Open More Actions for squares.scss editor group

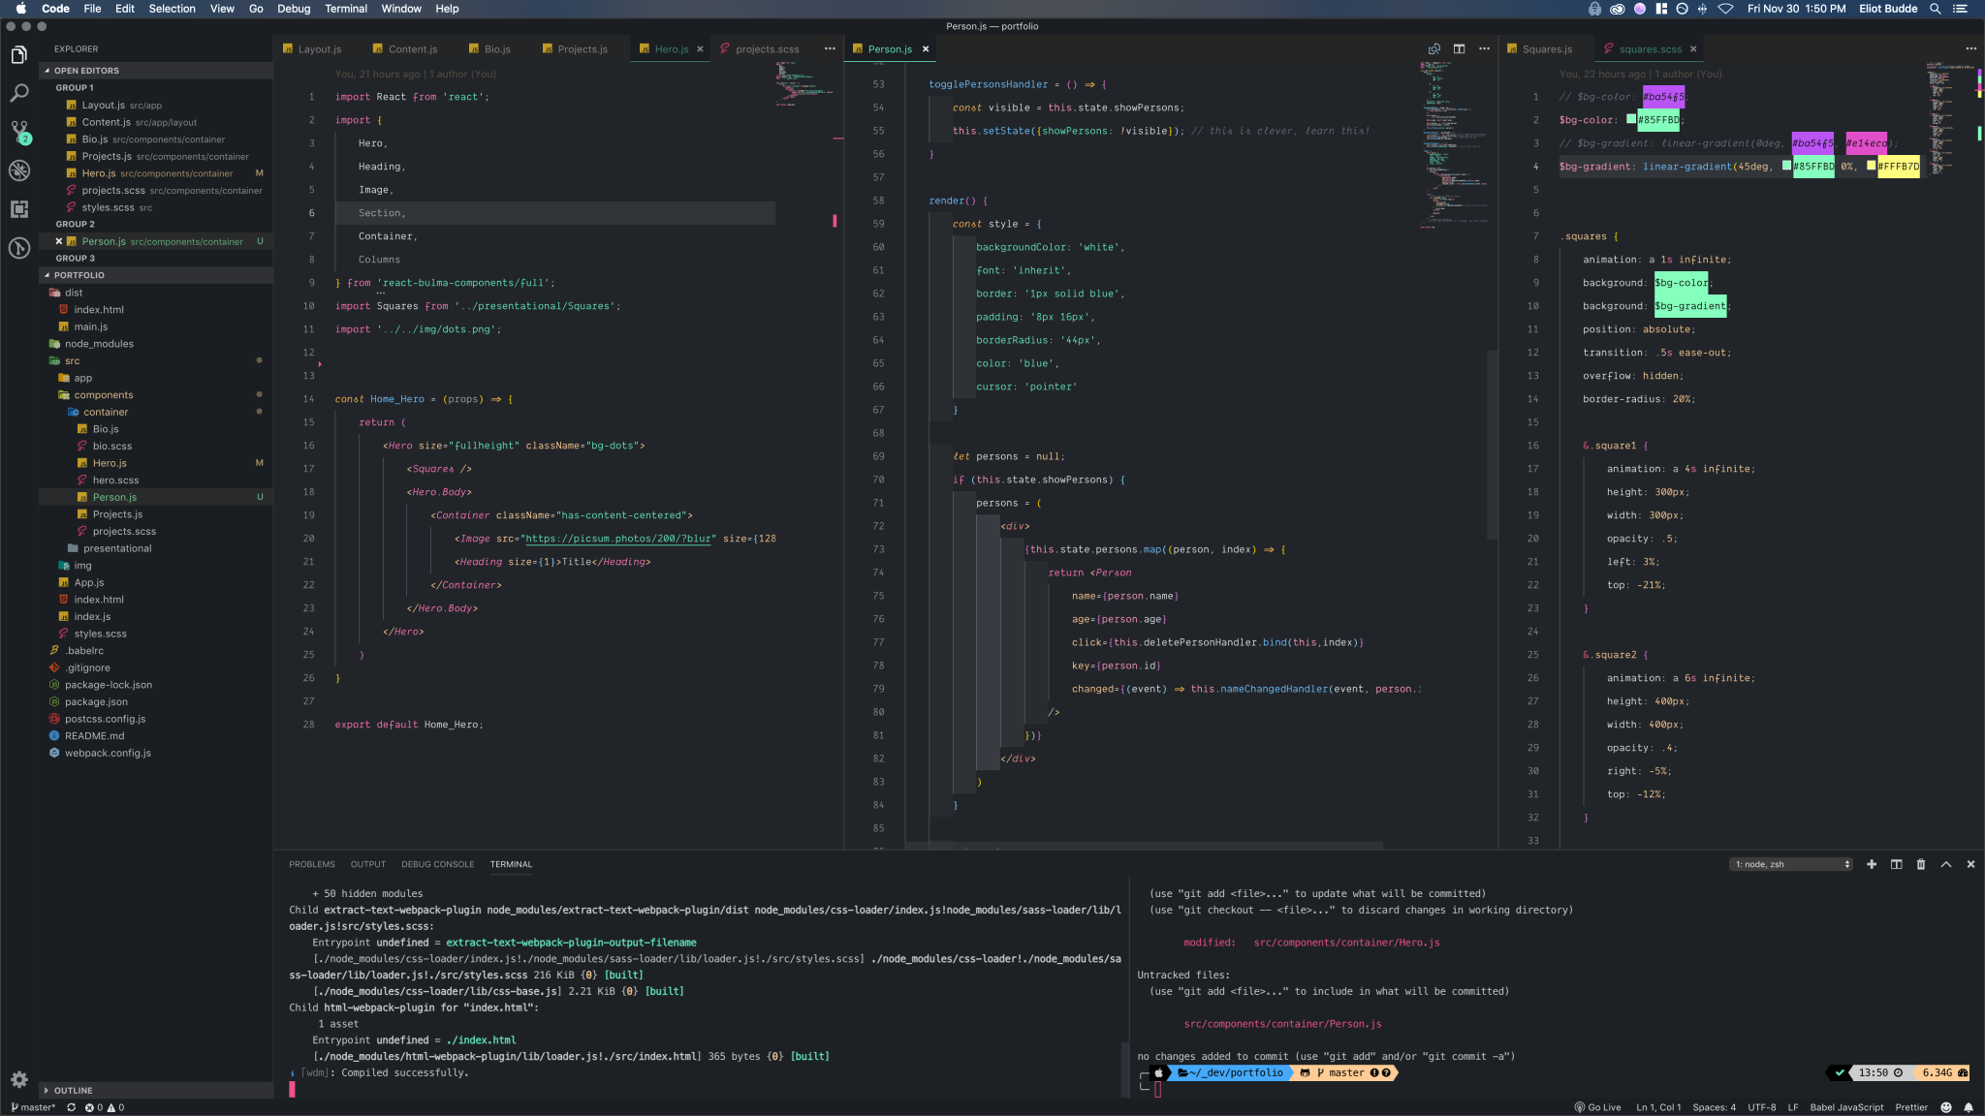1970,48
